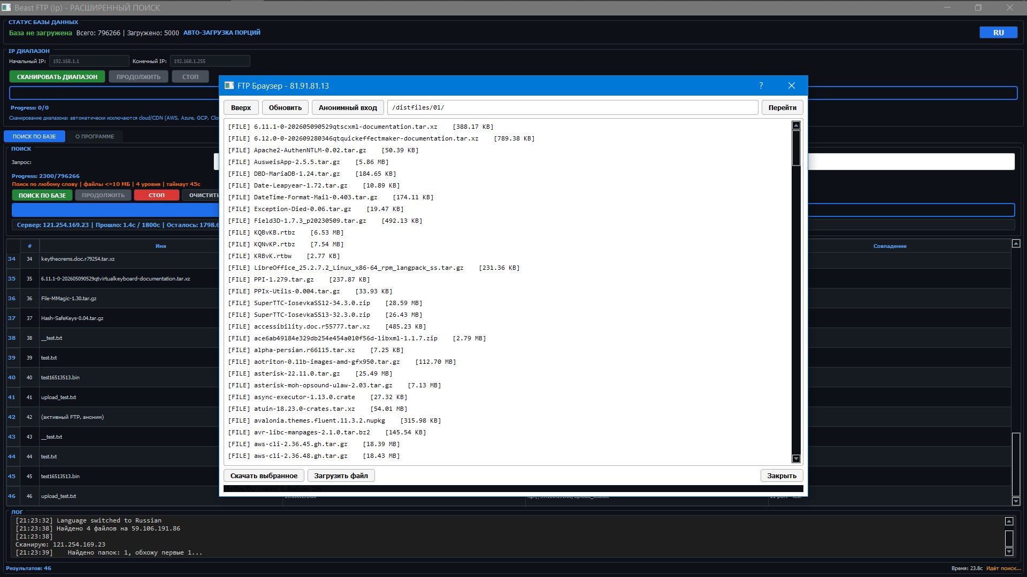
Task: Click result row keytheorems.doc.r79254.tar.xz
Action: (x=78, y=259)
